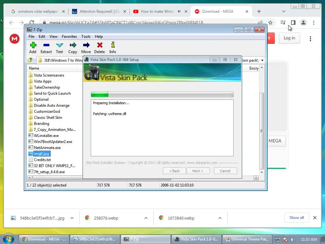Select WLinstaller.exe in the file list
This screenshot has width=325, height=244.
[46, 135]
